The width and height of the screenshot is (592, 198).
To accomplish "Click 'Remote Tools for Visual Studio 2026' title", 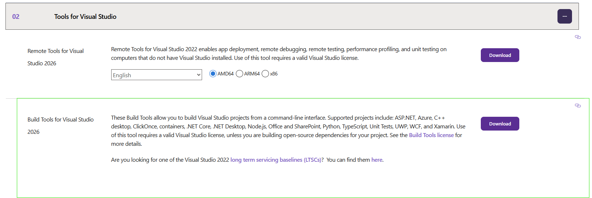I will click(56, 57).
